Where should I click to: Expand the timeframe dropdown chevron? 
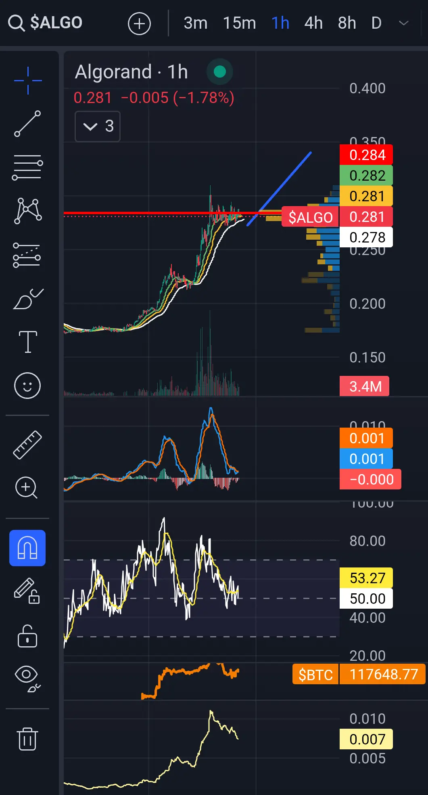click(404, 23)
